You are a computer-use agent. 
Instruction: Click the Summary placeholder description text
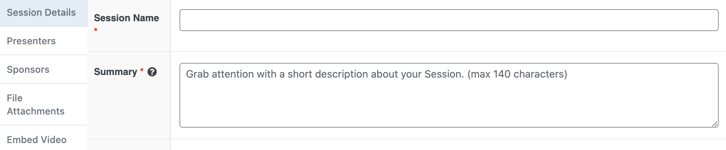(325, 74)
